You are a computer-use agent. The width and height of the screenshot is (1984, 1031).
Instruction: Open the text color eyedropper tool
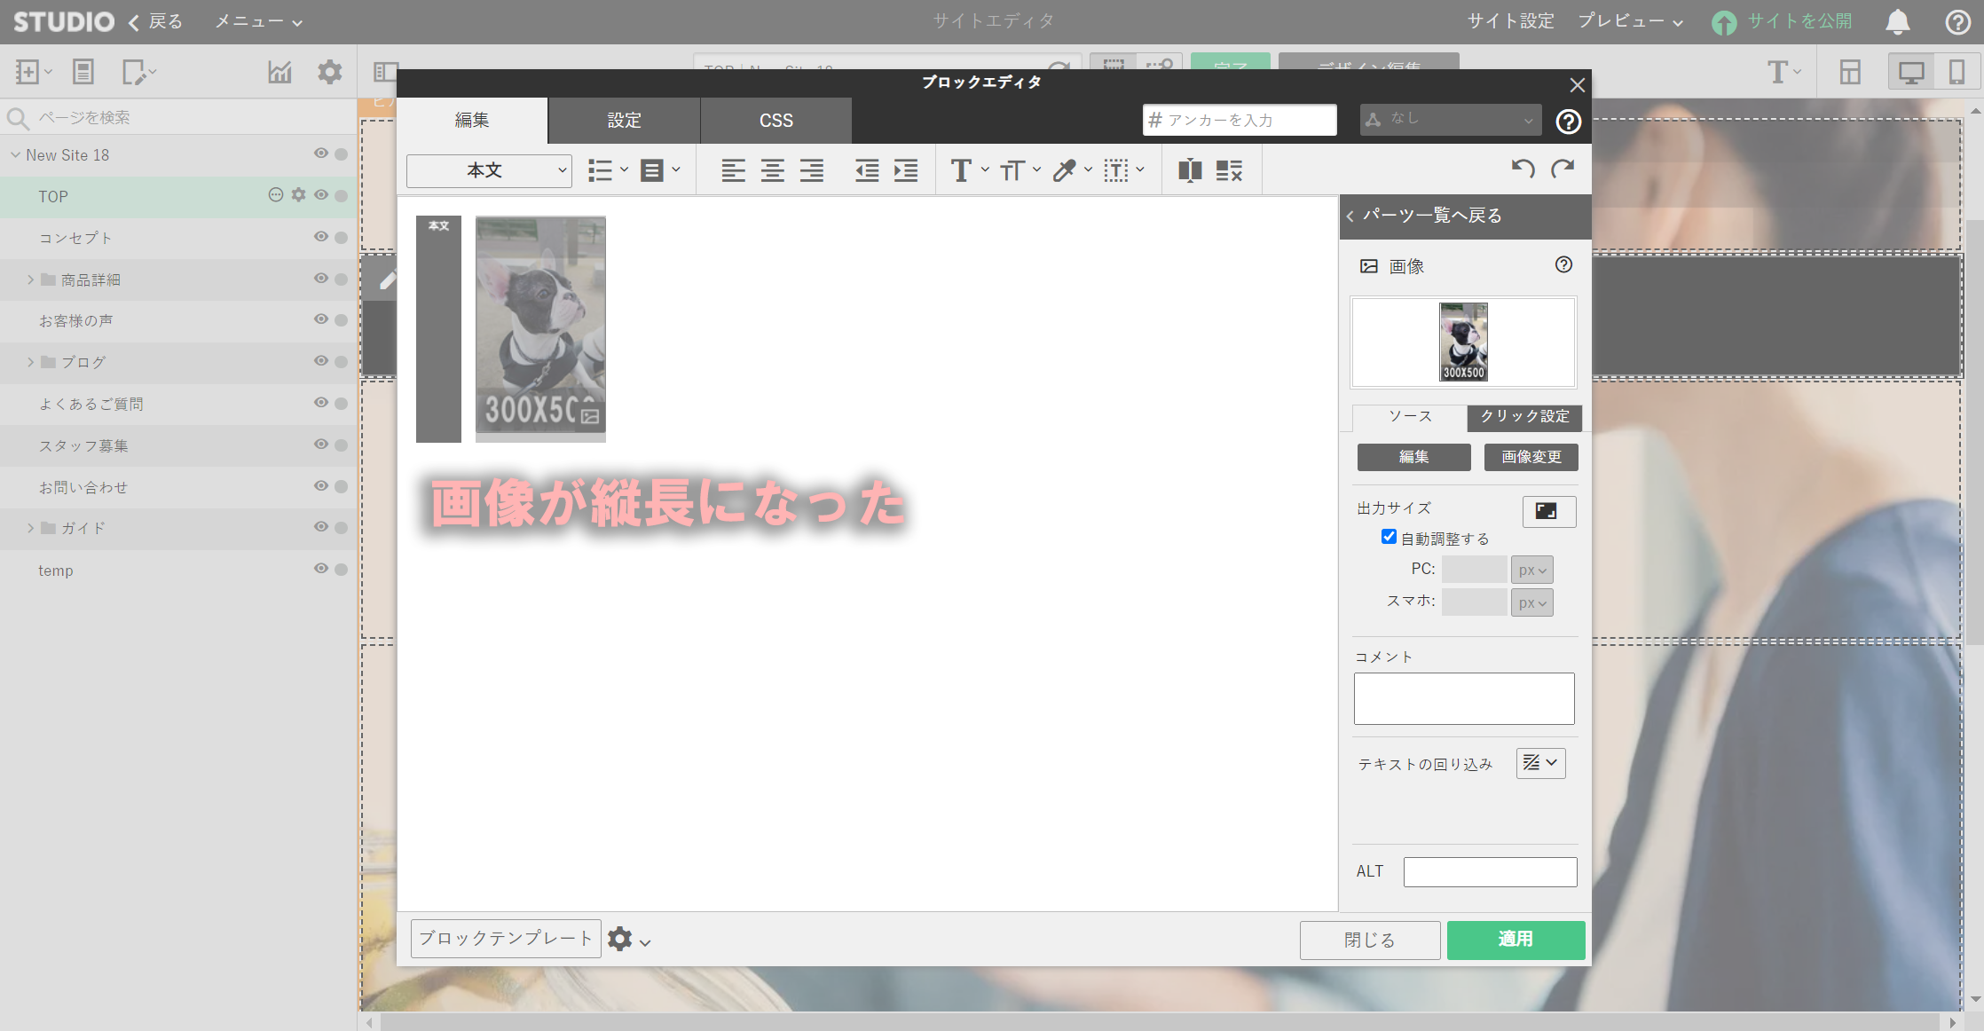tap(1065, 170)
